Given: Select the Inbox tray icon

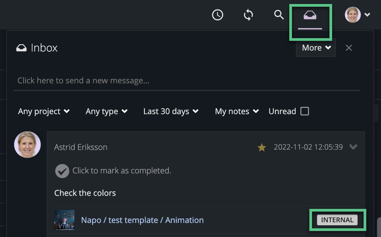Looking at the screenshot, I should pos(310,15).
